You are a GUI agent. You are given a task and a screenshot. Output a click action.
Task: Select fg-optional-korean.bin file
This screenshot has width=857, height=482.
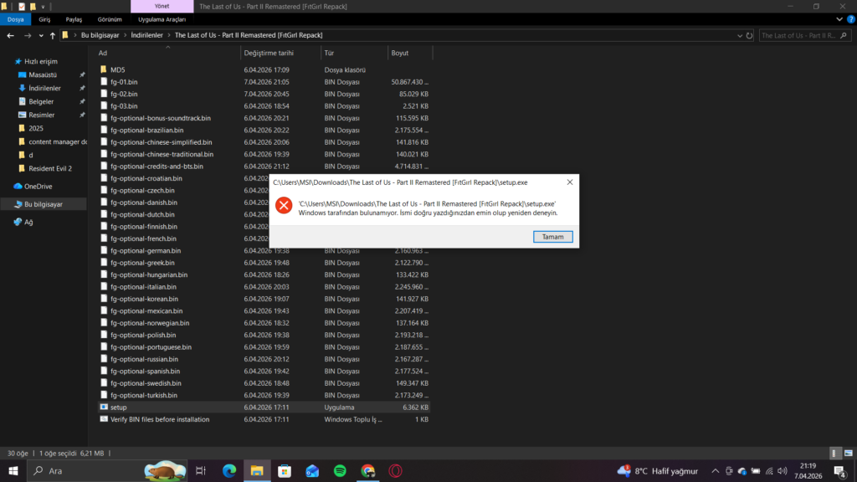[x=144, y=299]
